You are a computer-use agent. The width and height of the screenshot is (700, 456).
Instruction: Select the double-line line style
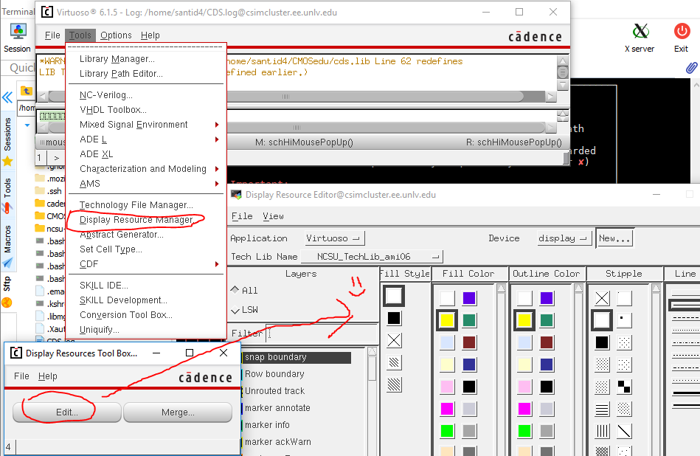[x=685, y=305]
